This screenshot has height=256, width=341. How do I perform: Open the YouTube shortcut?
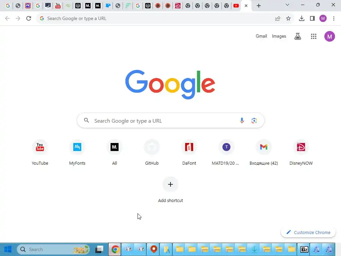tap(40, 153)
